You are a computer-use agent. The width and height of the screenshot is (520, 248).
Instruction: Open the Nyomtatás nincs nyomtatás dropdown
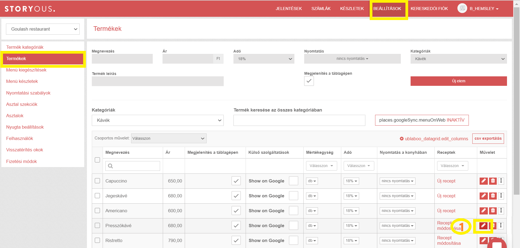tap(352, 59)
